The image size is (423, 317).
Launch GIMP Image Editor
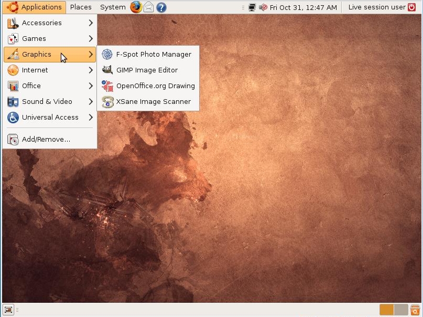click(x=148, y=70)
